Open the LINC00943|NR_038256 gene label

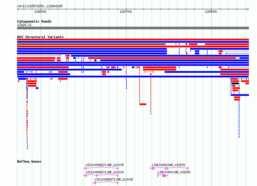point(174,172)
